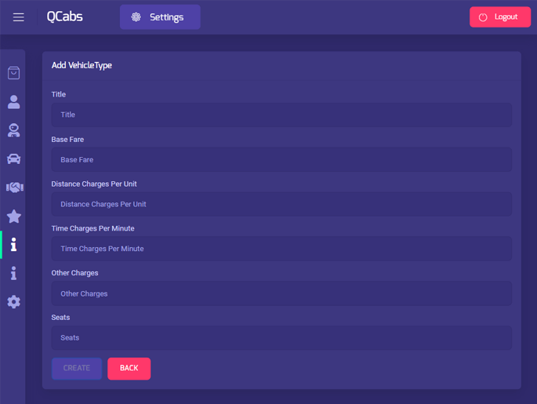Click the power icon inside Logout button

tap(483, 17)
